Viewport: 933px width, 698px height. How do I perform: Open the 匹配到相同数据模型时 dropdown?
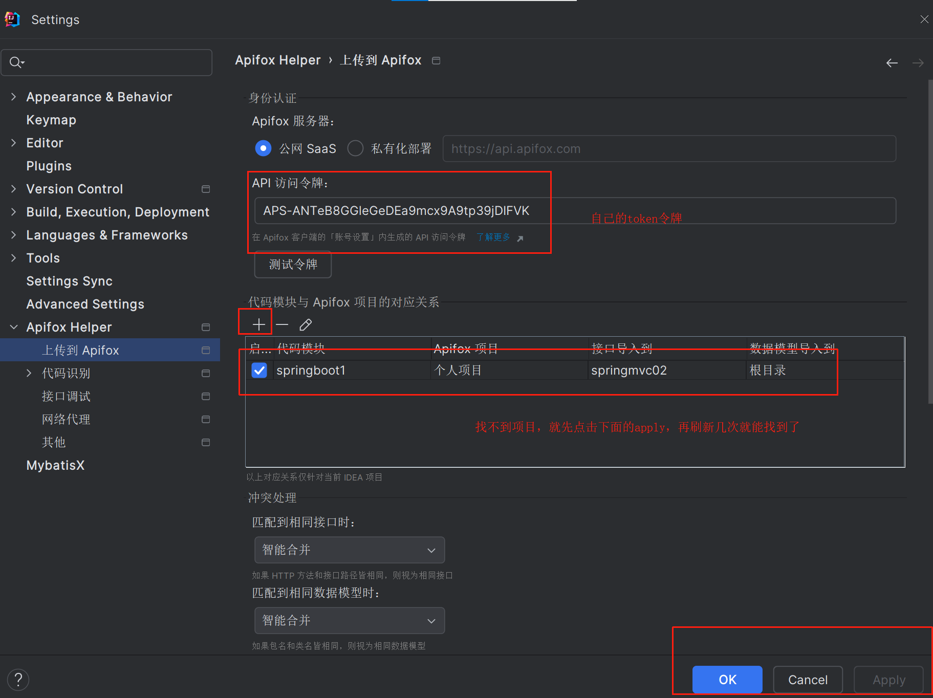[350, 621]
